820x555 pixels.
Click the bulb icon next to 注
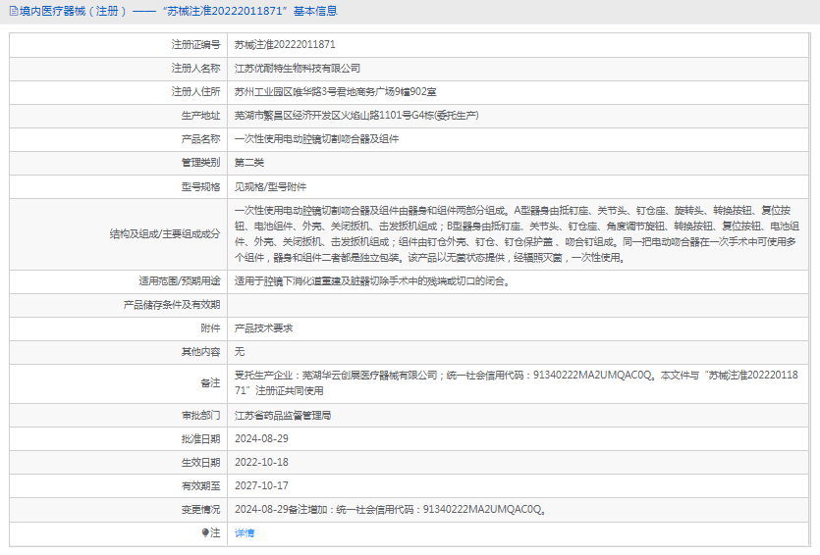(x=205, y=533)
